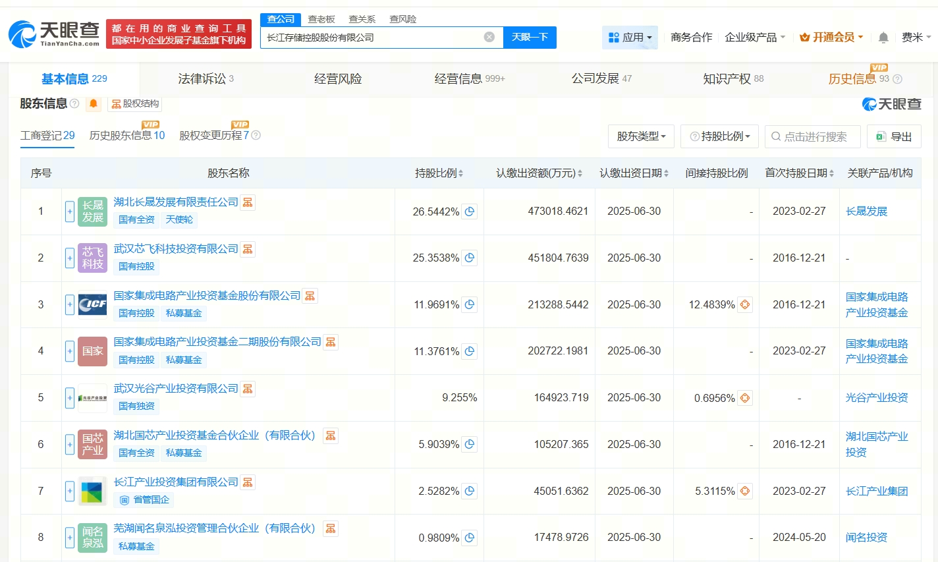This screenshot has width=938, height=562.
Task: Open equity structure icon for 武汉光谷产业投资有限公司
Action: tap(248, 389)
